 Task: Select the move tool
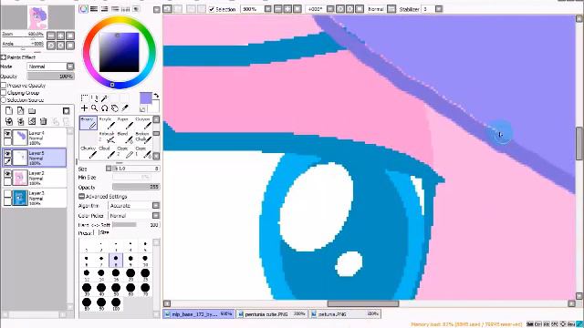click(85, 108)
